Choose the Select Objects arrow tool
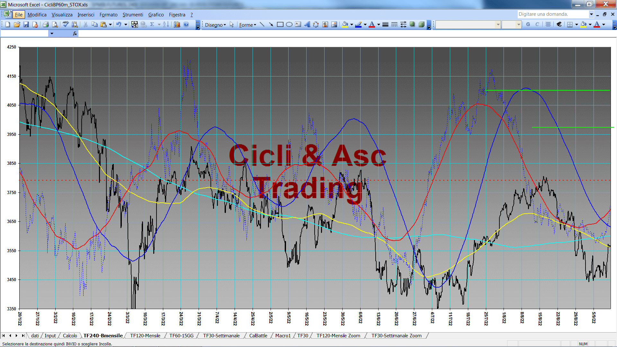 pyautogui.click(x=232, y=24)
